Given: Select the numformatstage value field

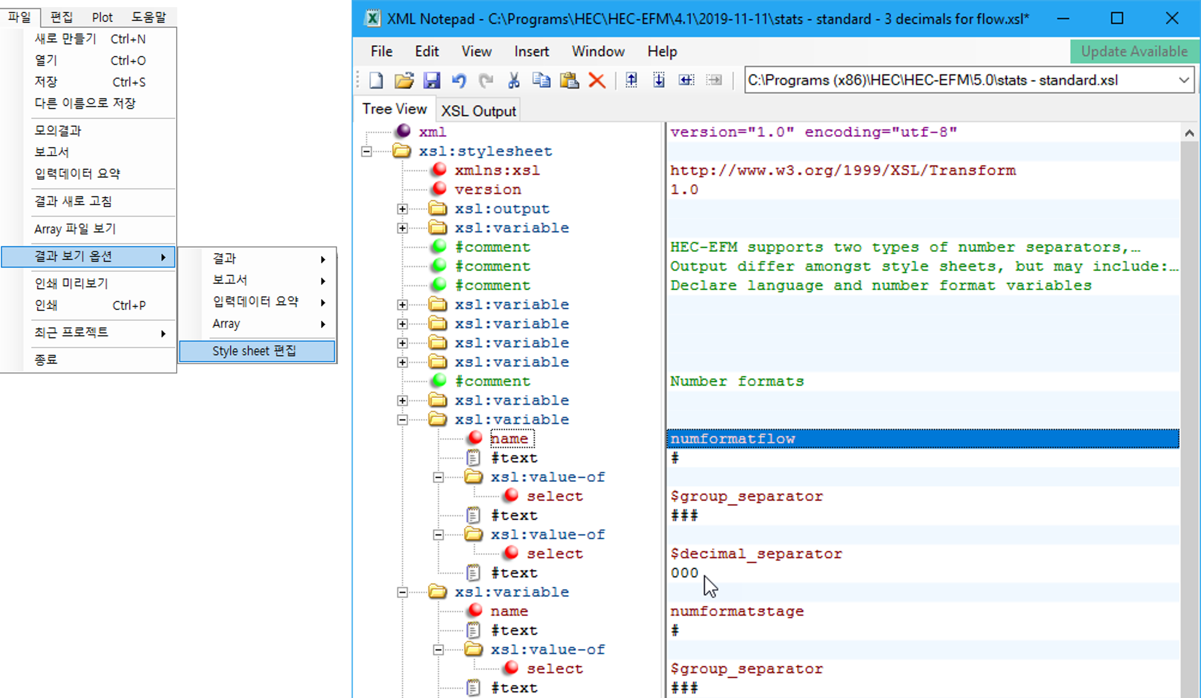Looking at the screenshot, I should point(737,611).
